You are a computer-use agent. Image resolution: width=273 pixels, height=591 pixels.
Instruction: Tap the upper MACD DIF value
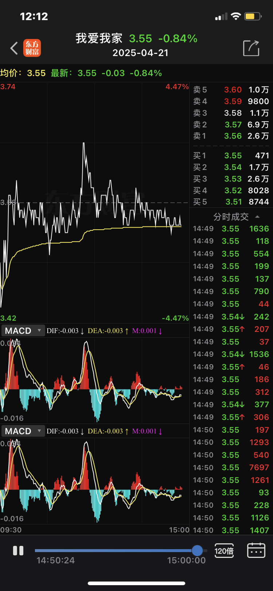[x=66, y=331]
